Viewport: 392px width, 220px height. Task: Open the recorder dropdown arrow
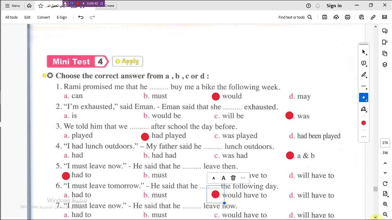102,4
